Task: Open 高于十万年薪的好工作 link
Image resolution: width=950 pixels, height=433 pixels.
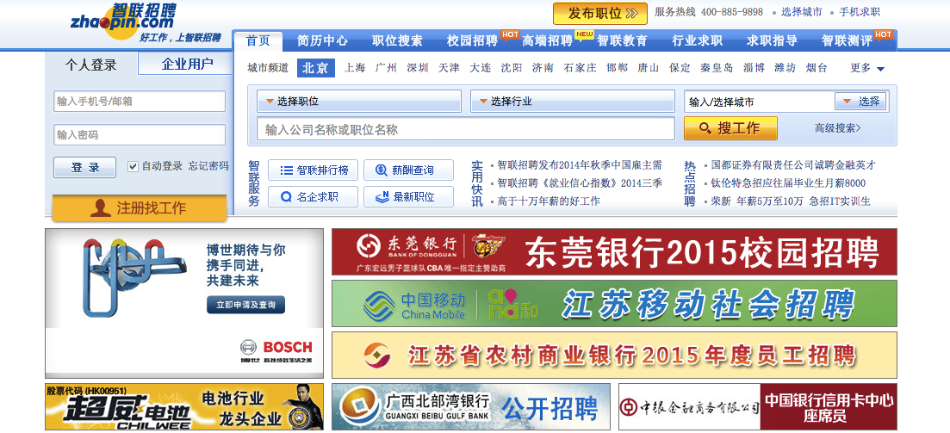Action: (x=549, y=201)
